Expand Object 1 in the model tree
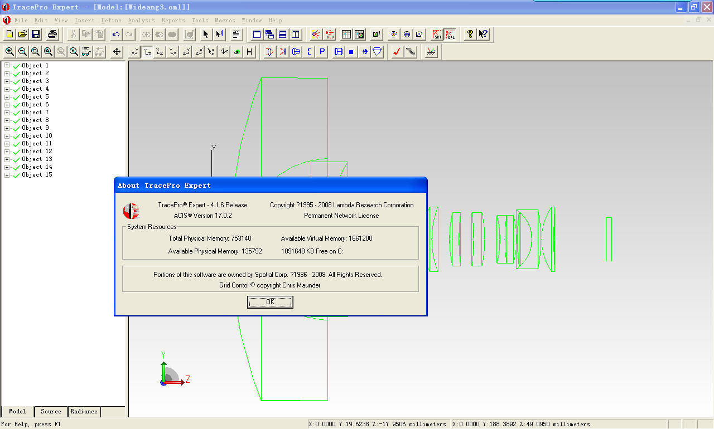The image size is (714, 429). [7, 65]
